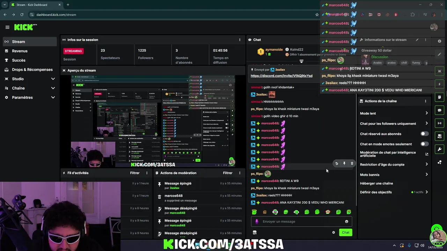Open the Actions de modération three-dot menu
Viewport: 447px width, 251px height.
point(240,173)
